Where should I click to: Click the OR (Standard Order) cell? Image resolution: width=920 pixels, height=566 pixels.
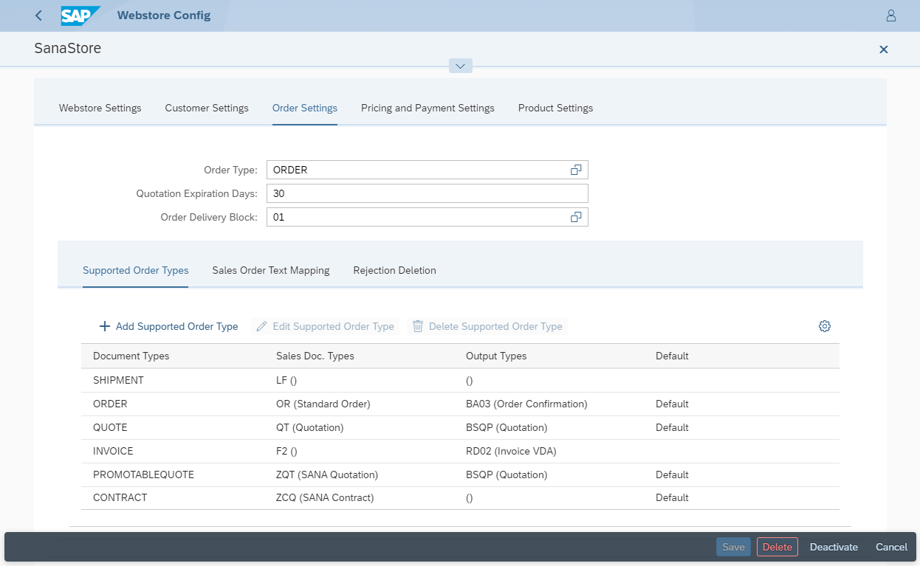tap(323, 404)
